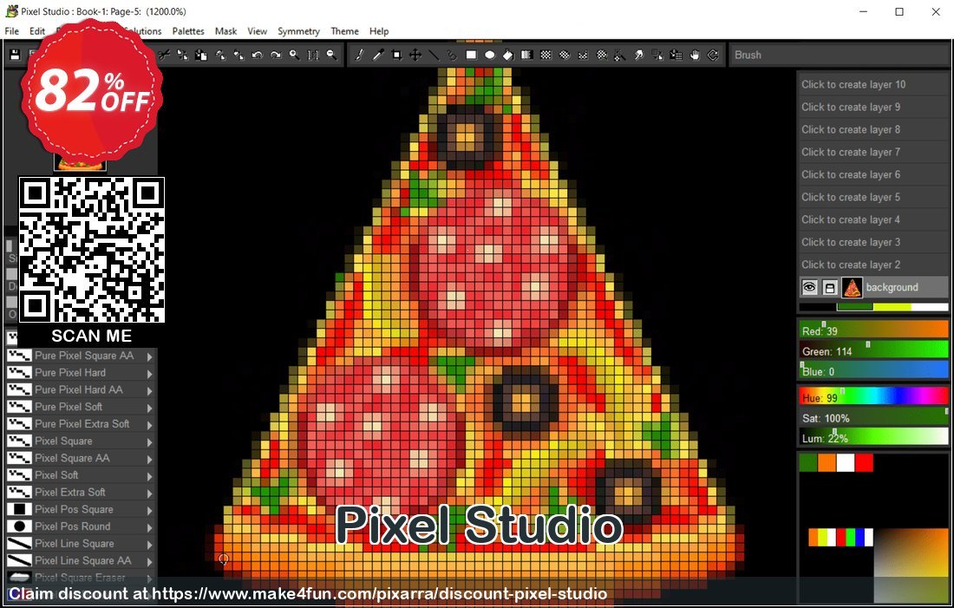Viewport: 954px width, 608px height.
Task: Toggle the background layer lock icon
Action: [x=830, y=287]
